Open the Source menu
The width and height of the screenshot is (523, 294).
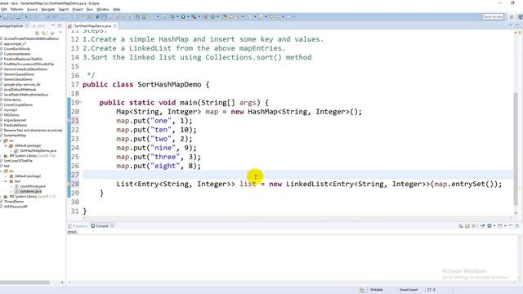pos(32,9)
